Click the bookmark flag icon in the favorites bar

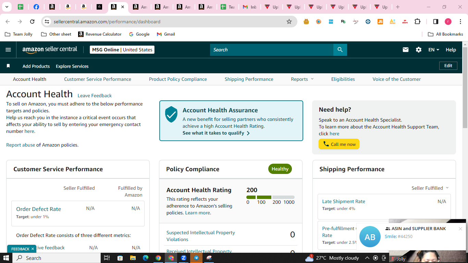tap(8, 66)
